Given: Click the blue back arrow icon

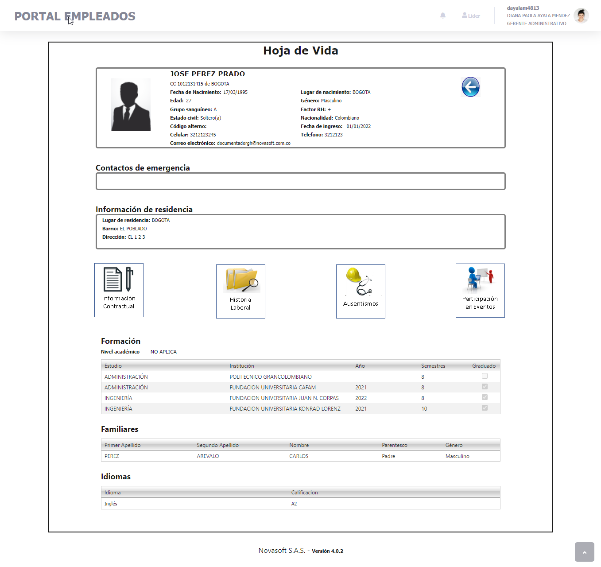Looking at the screenshot, I should point(470,87).
